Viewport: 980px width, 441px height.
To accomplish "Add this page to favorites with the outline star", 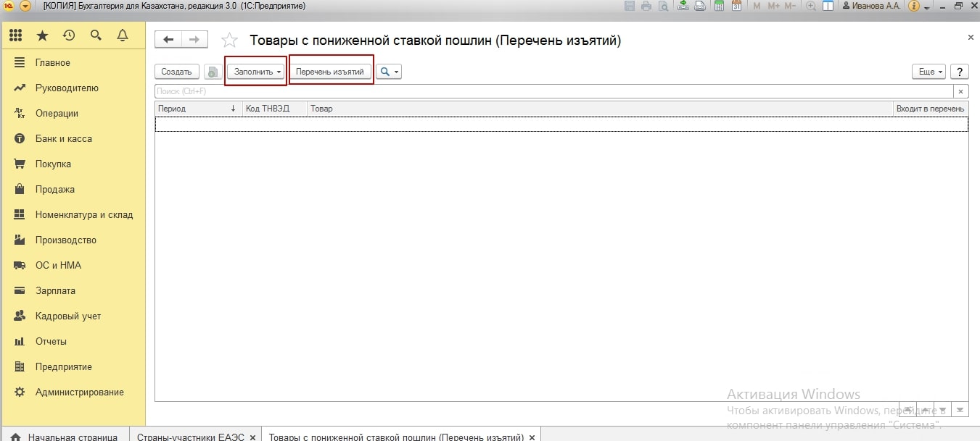I will (229, 41).
